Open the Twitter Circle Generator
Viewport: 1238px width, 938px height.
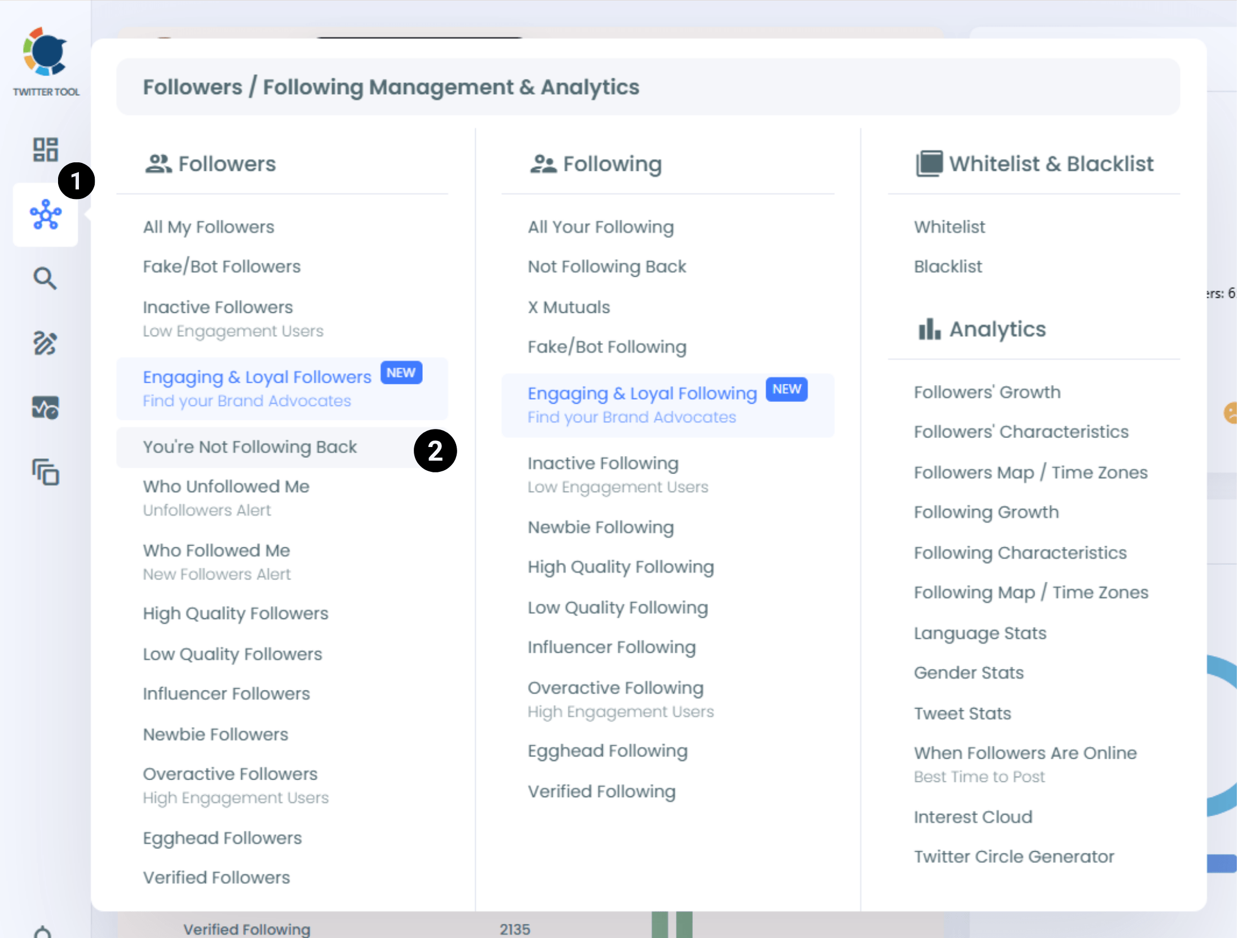(1014, 856)
